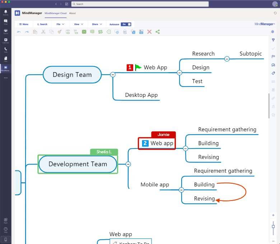The width and height of the screenshot is (280, 244).
Task: Open the View dropdown menu
Action: (x=79, y=24)
